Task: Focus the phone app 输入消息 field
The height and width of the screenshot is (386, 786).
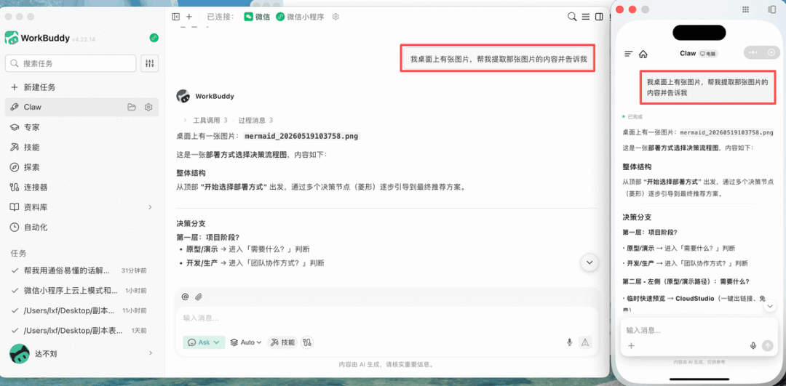Action: click(699, 331)
